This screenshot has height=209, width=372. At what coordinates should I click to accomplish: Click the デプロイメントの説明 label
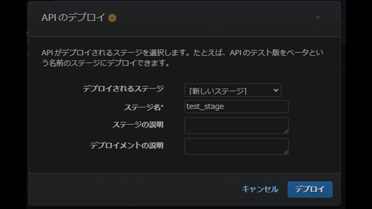click(127, 145)
